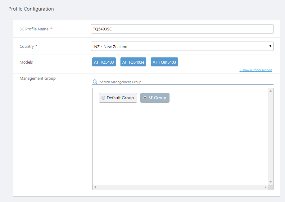Image resolution: width=285 pixels, height=202 pixels.
Task: Click the magnifier icon beside Search Management Group
Action: [95, 82]
